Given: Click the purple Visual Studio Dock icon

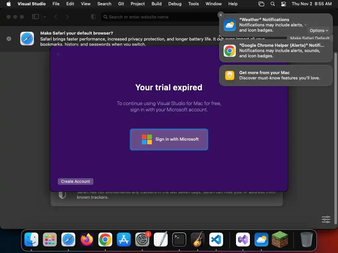Looking at the screenshot, I should click(x=243, y=239).
